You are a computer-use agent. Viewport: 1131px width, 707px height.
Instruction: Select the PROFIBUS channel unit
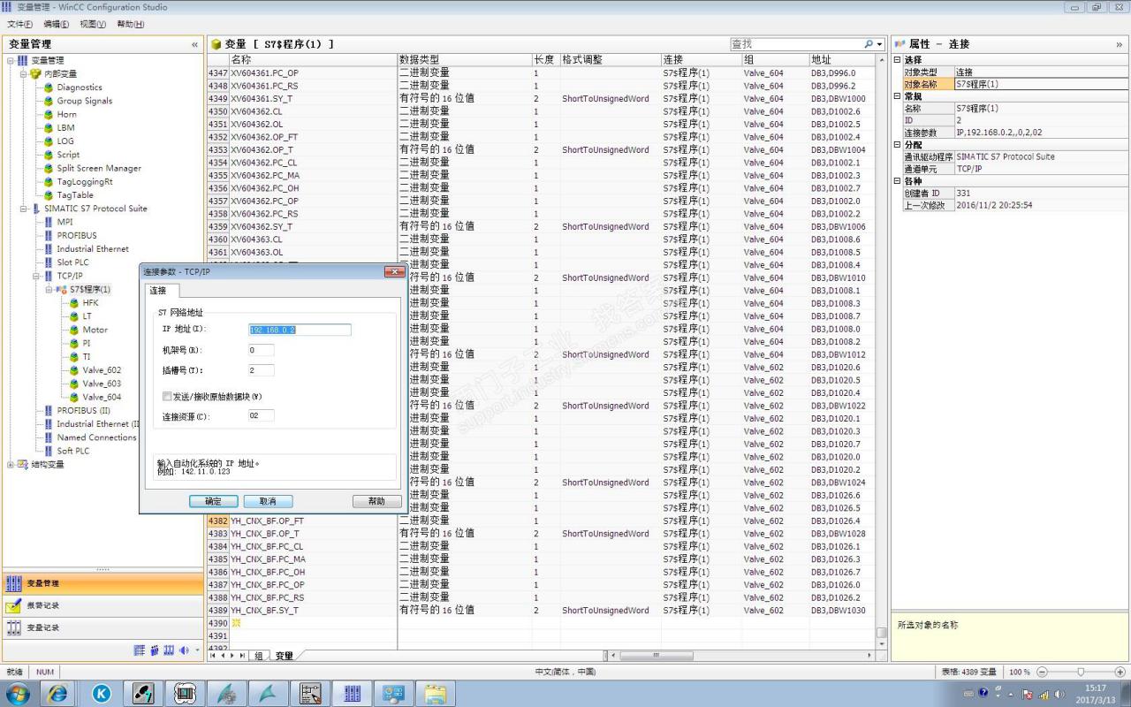click(77, 235)
